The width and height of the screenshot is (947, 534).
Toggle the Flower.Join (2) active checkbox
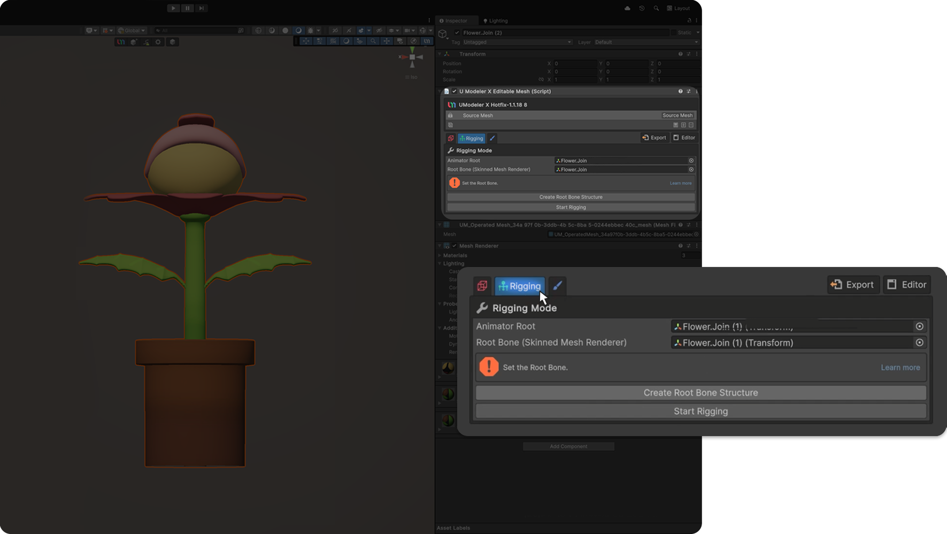click(457, 33)
